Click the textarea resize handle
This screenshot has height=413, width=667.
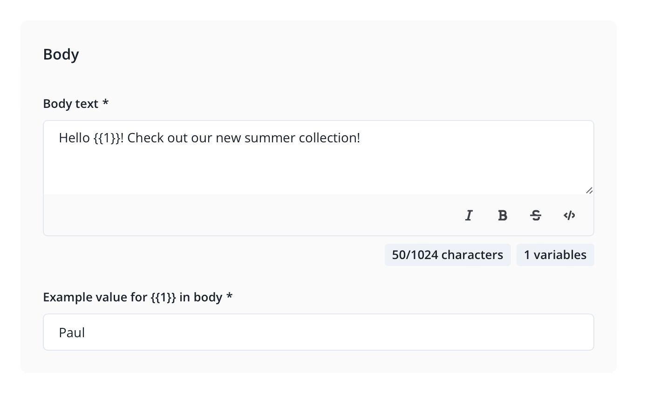(x=589, y=190)
